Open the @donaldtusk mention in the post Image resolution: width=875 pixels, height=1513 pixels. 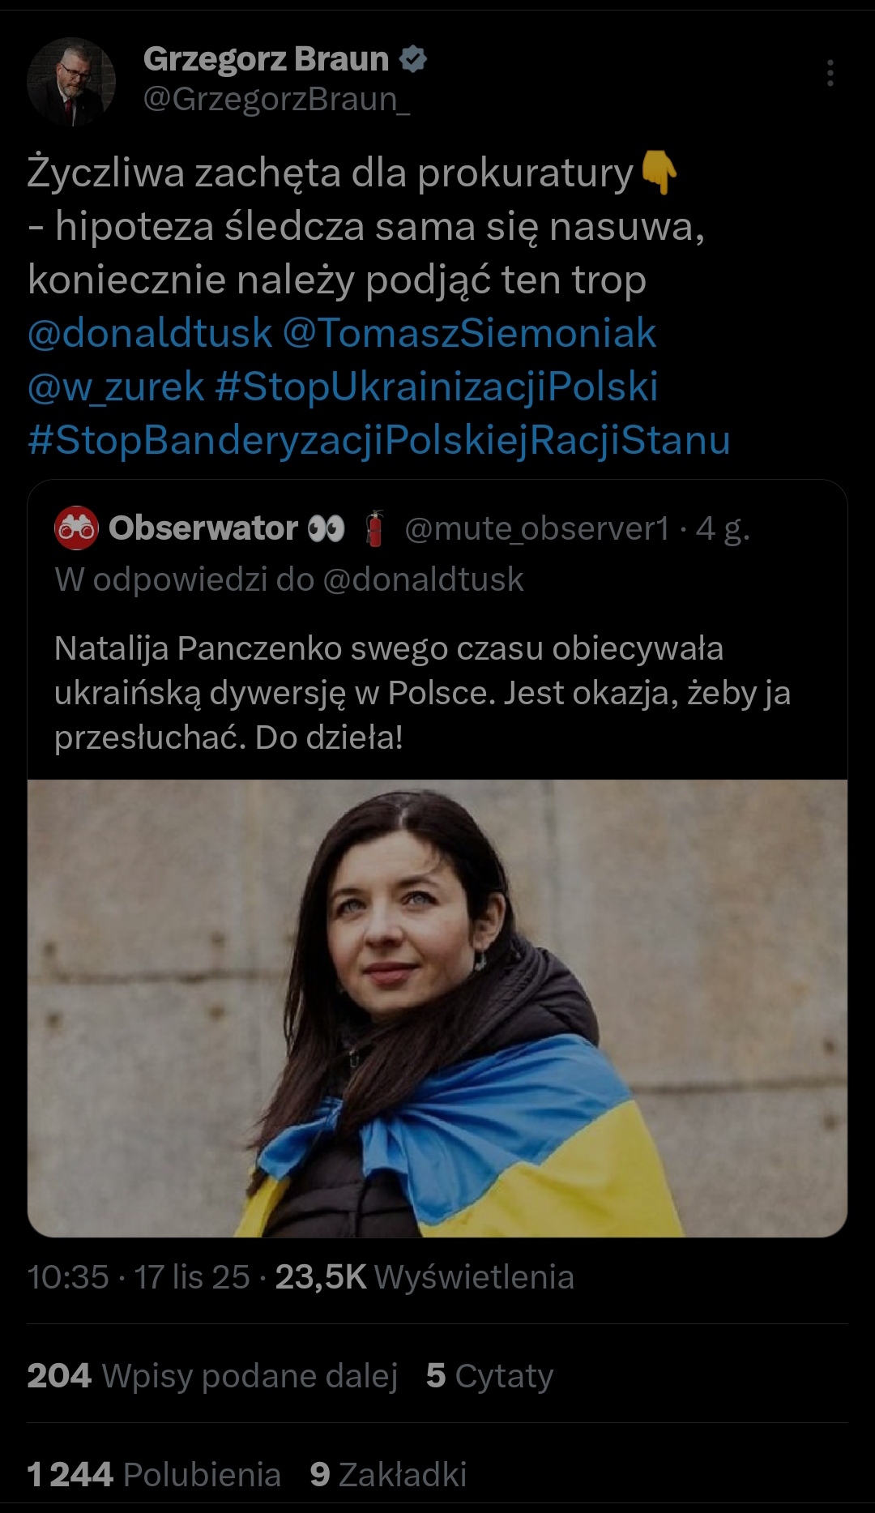(x=150, y=333)
